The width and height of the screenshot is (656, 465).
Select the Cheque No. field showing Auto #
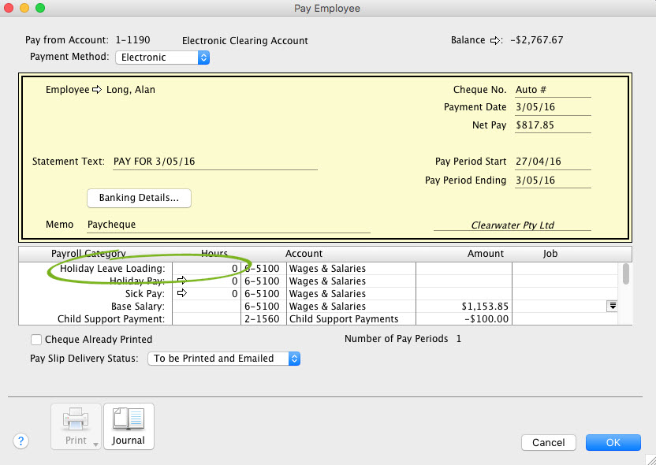click(552, 87)
